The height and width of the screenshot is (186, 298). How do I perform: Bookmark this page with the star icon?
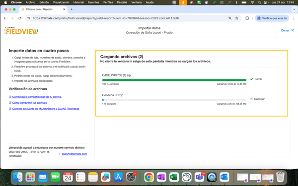(x=236, y=18)
